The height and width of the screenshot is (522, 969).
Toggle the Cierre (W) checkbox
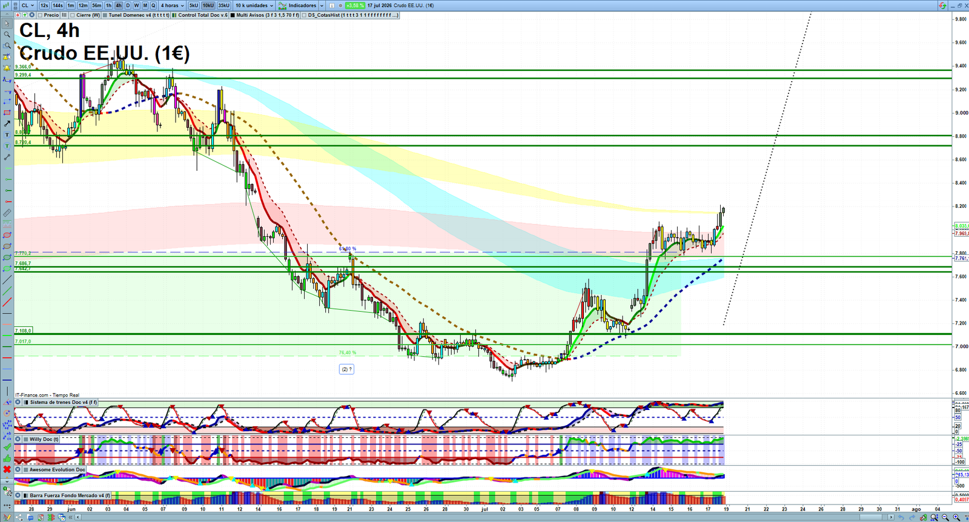coord(72,15)
